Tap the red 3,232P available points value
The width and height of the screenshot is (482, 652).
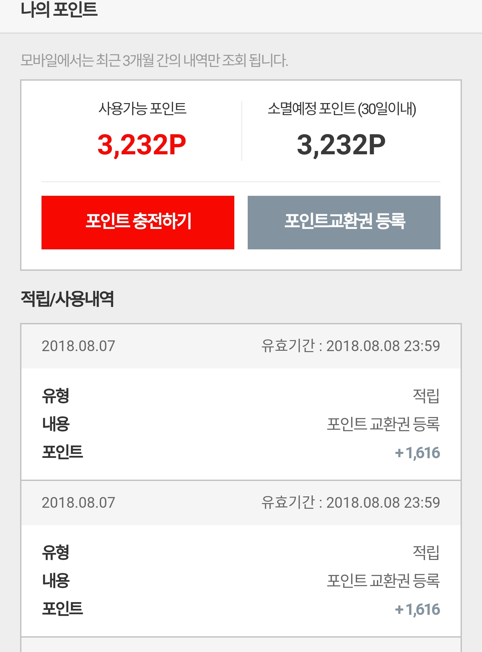142,145
